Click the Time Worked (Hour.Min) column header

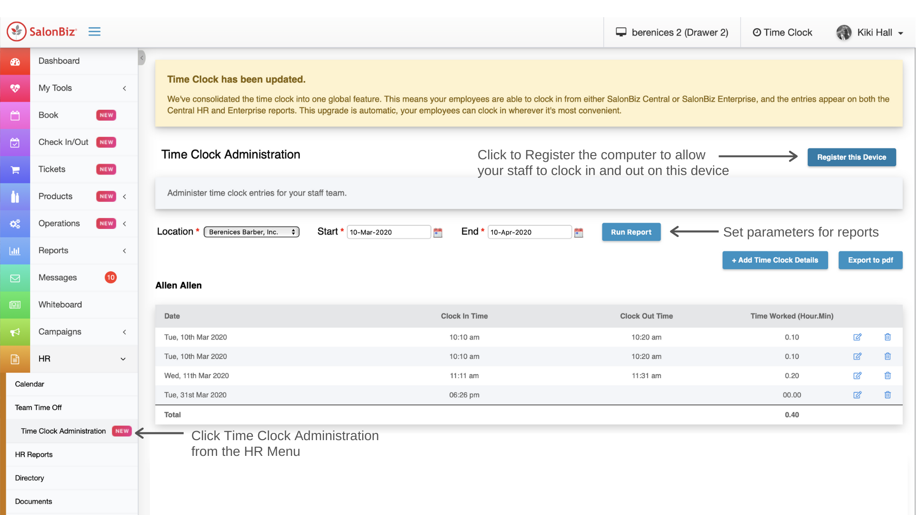point(791,316)
